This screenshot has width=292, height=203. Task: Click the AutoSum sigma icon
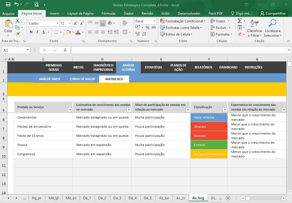click(x=240, y=21)
